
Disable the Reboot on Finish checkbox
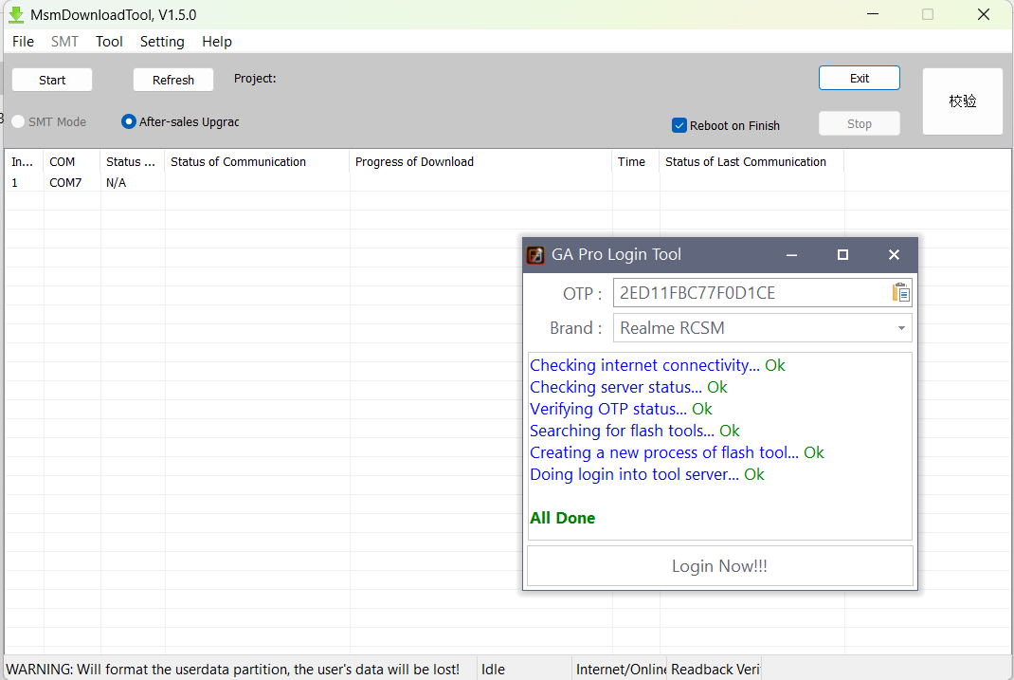point(679,125)
